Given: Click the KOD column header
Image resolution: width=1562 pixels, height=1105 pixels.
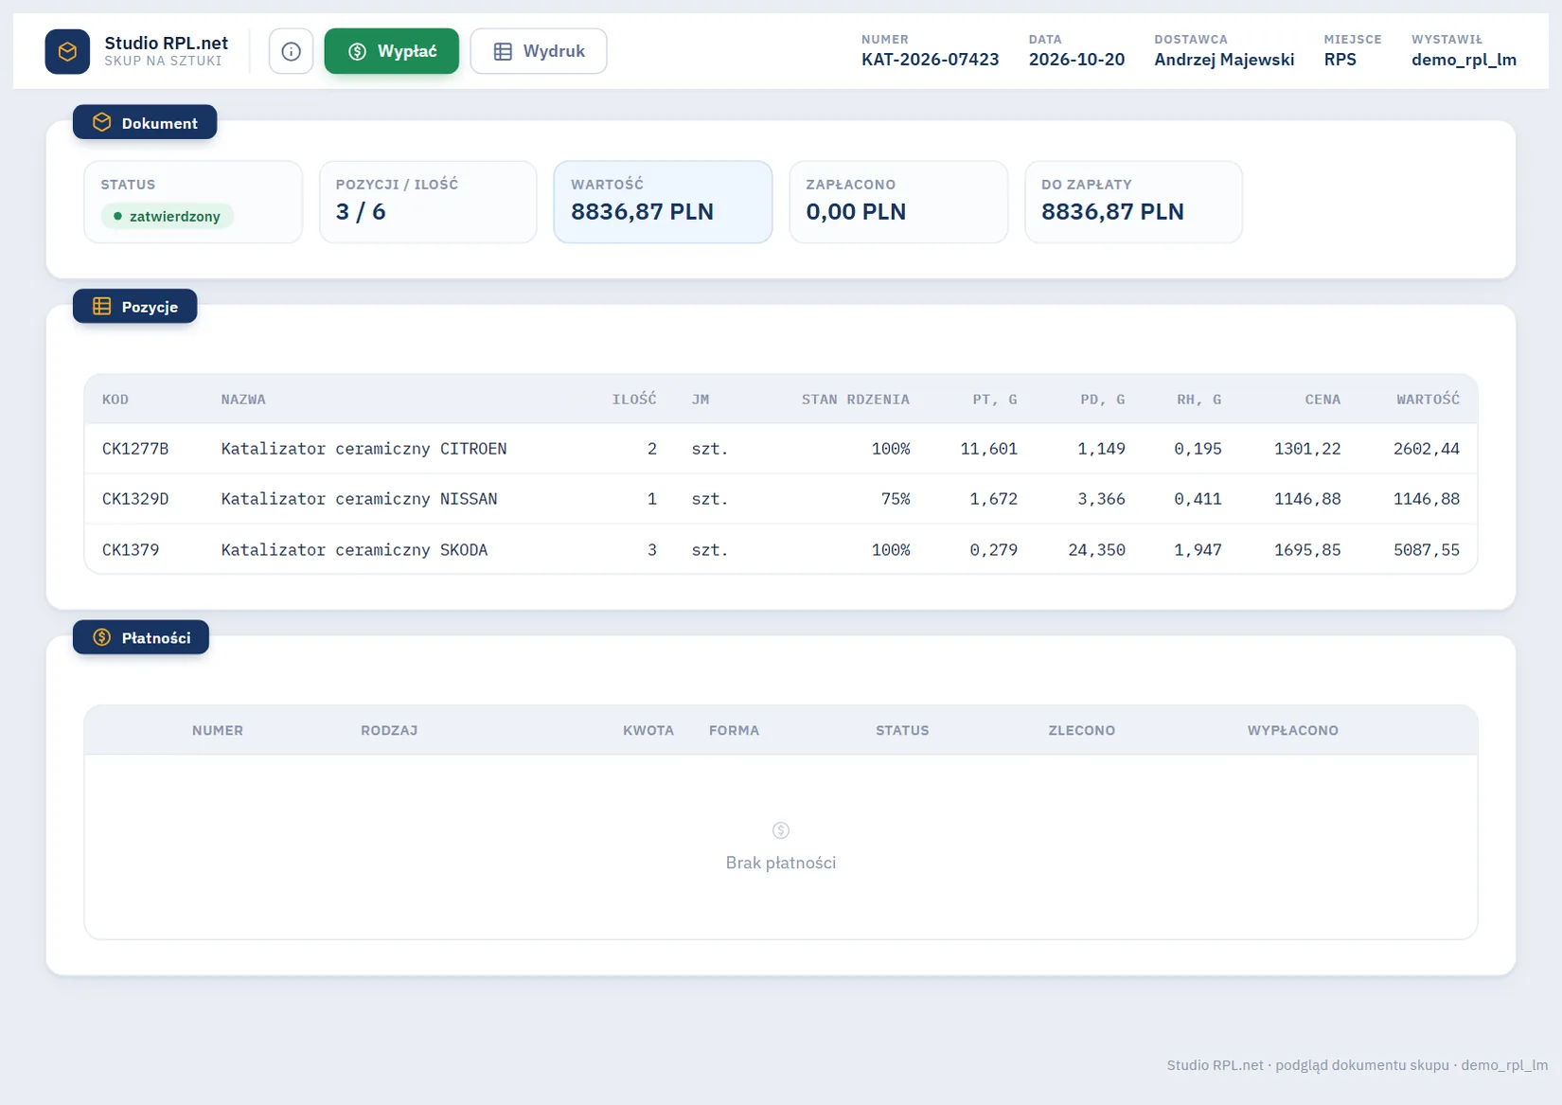Looking at the screenshot, I should [x=115, y=400].
